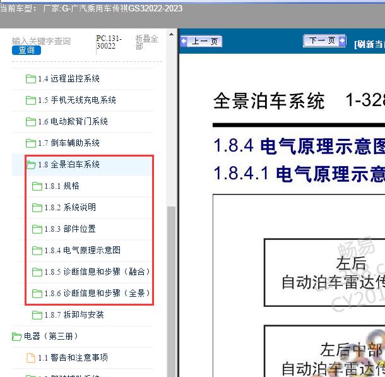Open folder icon of 1.4 远程监控系统

click(x=31, y=79)
